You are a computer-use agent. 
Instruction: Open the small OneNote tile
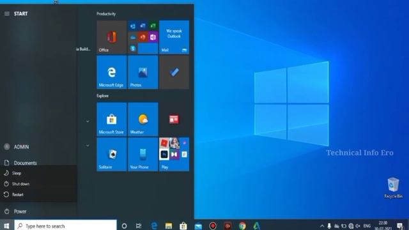(153, 37)
